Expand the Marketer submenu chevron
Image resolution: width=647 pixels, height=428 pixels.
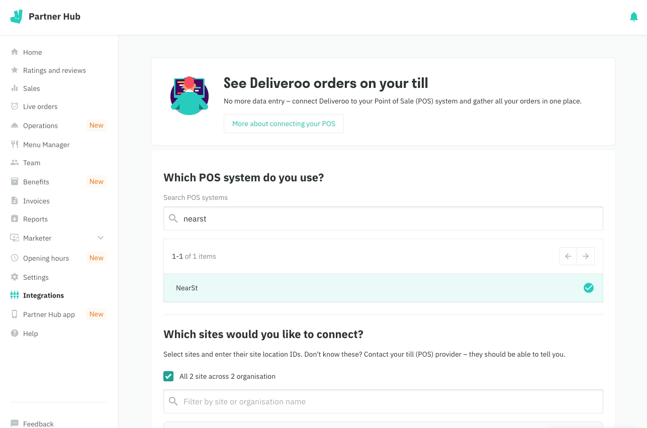pyautogui.click(x=101, y=238)
